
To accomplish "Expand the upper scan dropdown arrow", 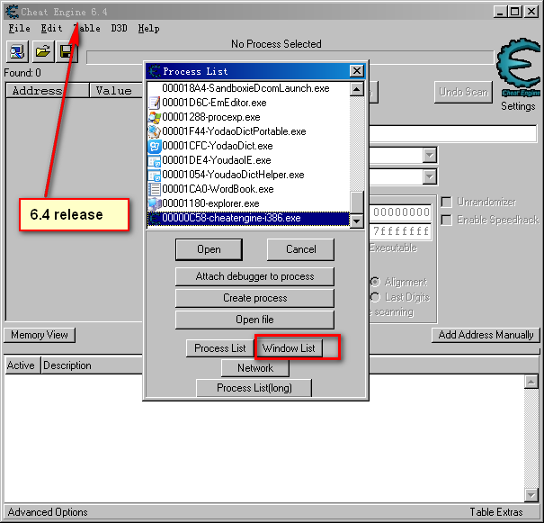I will pyautogui.click(x=429, y=156).
